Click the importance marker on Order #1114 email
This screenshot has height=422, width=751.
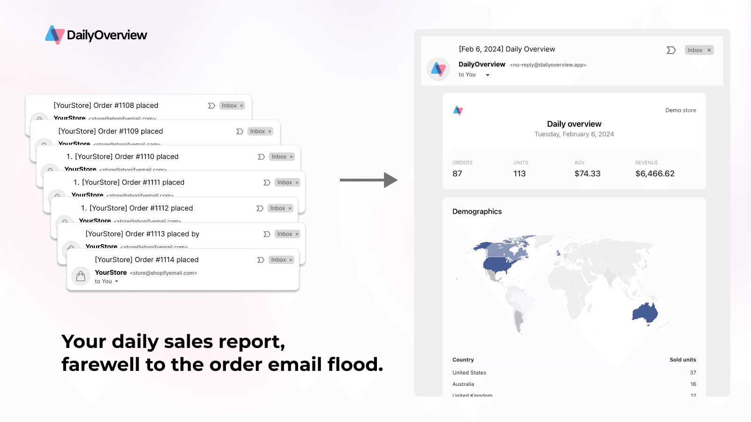tap(261, 259)
